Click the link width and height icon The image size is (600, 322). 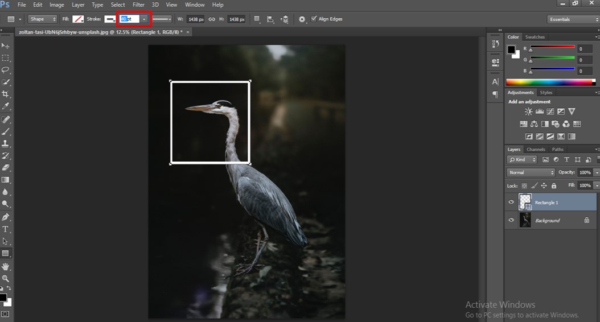point(212,19)
